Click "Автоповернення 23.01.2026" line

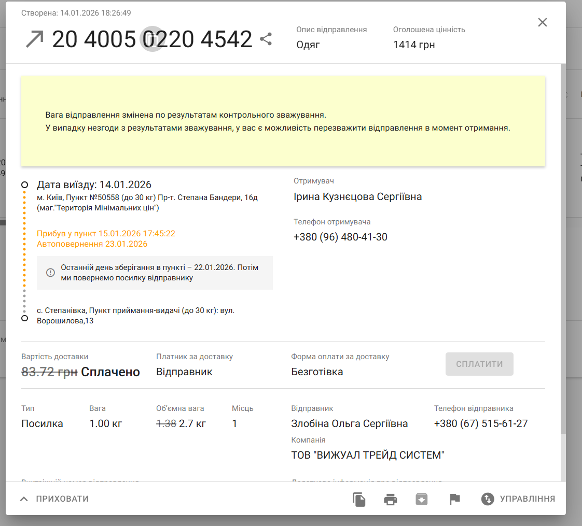92,244
